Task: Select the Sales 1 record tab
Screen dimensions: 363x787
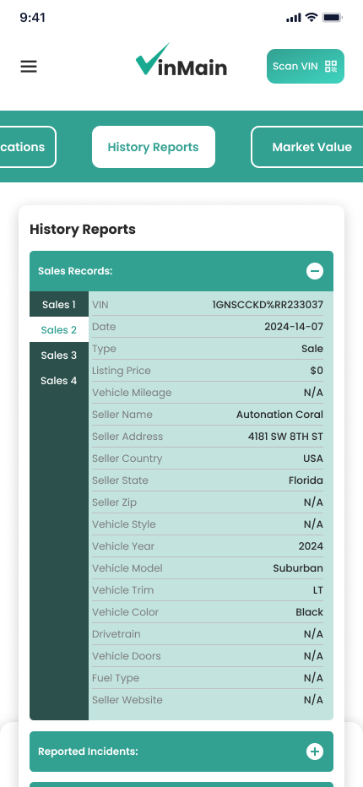Action: click(59, 305)
